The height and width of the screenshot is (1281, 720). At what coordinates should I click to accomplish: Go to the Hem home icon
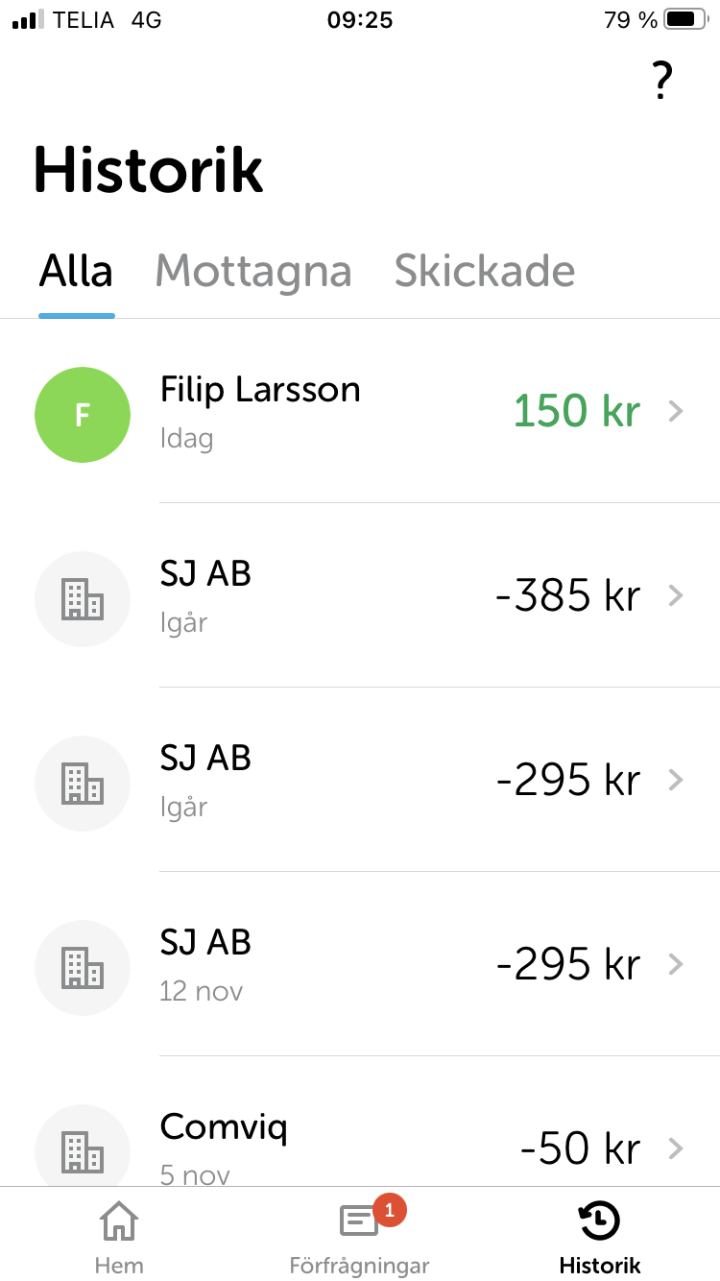[119, 1221]
